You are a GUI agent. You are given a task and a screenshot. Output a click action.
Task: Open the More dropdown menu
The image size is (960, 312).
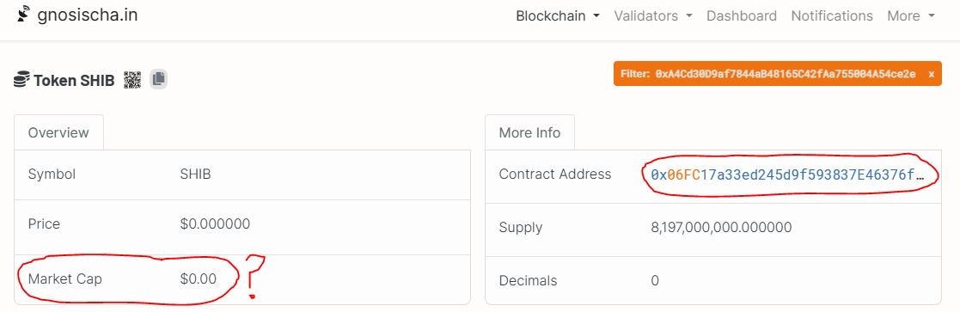pos(911,16)
